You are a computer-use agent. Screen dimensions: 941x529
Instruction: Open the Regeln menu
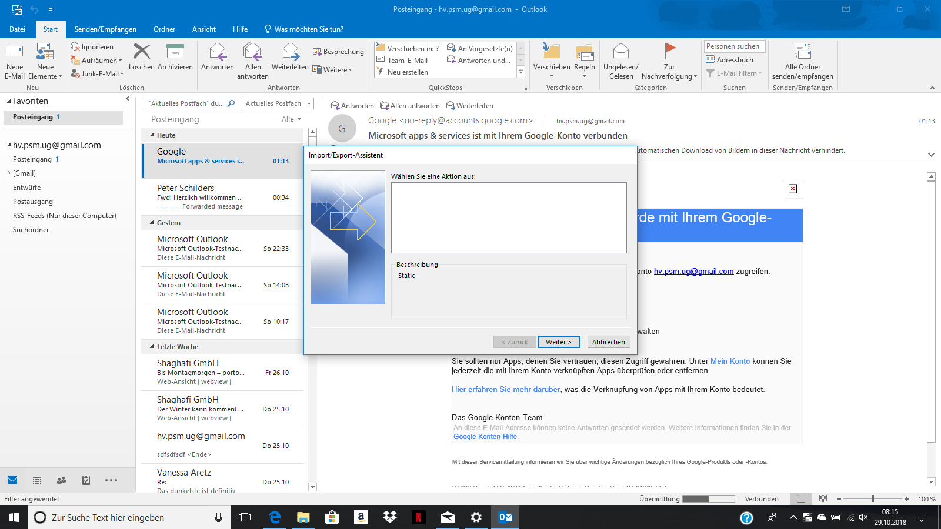(x=585, y=61)
